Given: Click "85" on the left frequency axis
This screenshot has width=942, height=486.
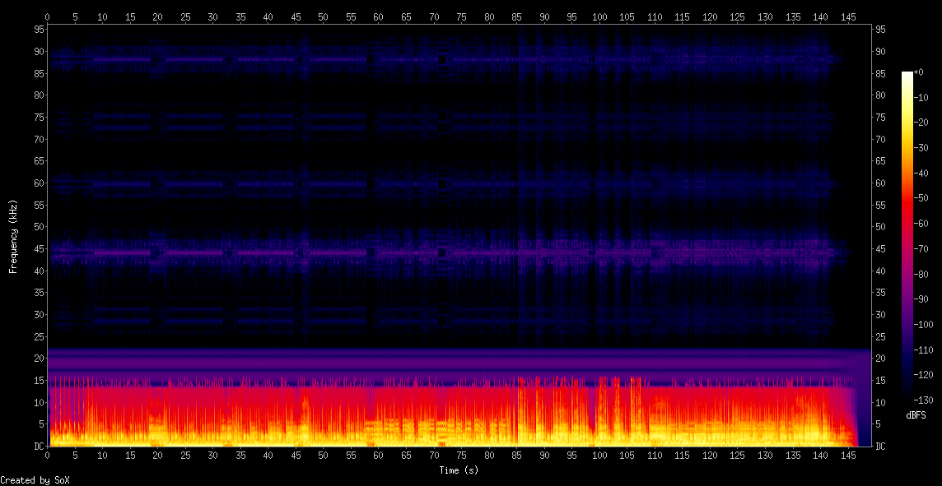Looking at the screenshot, I should (x=39, y=74).
